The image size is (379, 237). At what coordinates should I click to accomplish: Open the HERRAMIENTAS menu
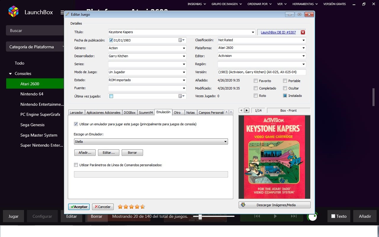(305, 4)
